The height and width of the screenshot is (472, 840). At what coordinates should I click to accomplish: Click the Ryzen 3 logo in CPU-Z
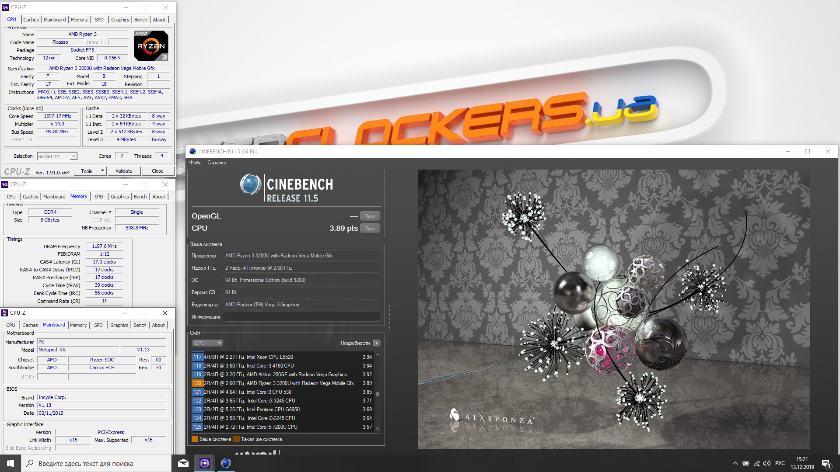(151, 46)
